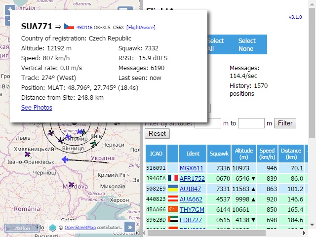Click the selected blue aircraft near Україна
The height and width of the screenshot is (237, 316).
[x=65, y=159]
